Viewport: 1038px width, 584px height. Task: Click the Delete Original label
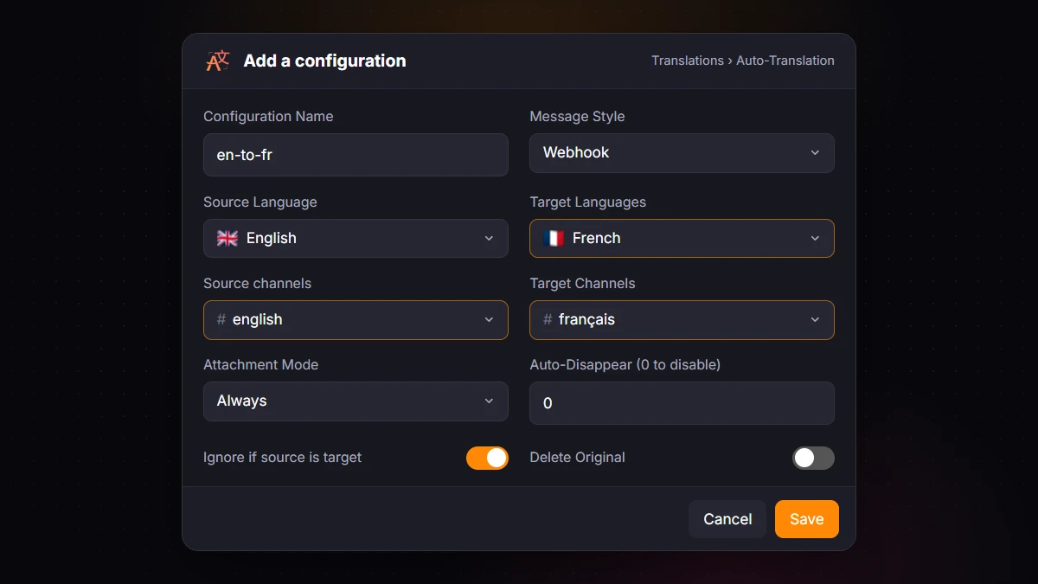577,458
